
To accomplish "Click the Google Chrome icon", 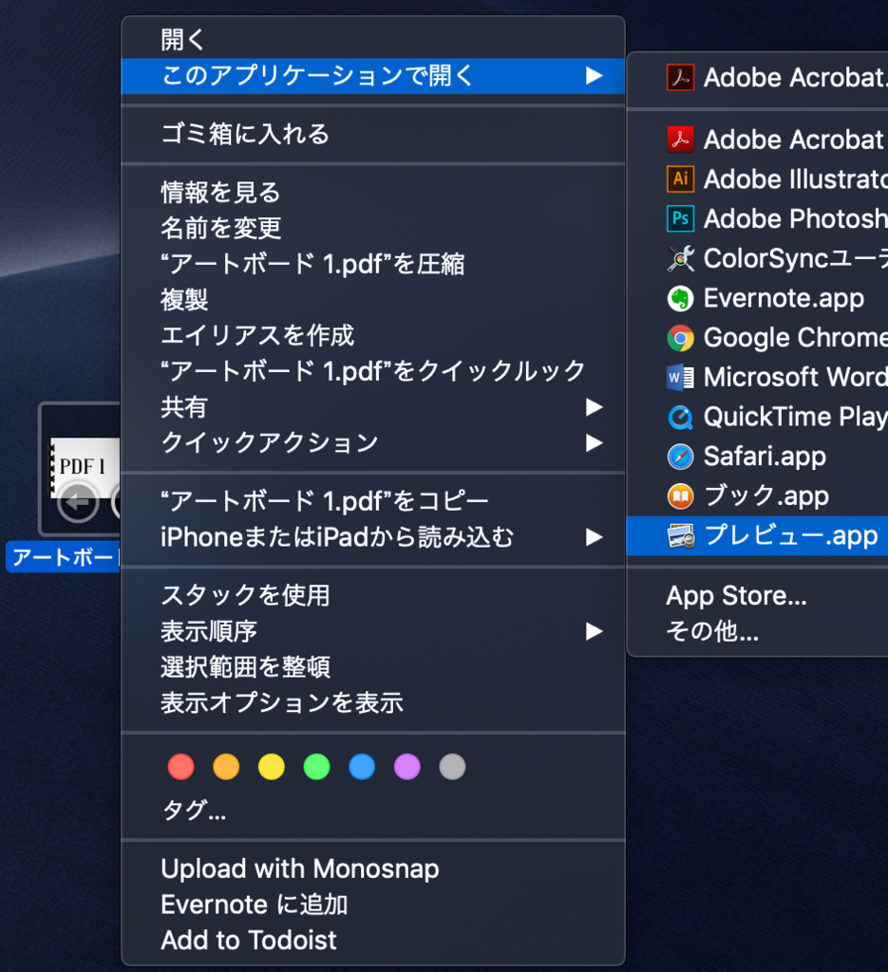I will point(680,338).
